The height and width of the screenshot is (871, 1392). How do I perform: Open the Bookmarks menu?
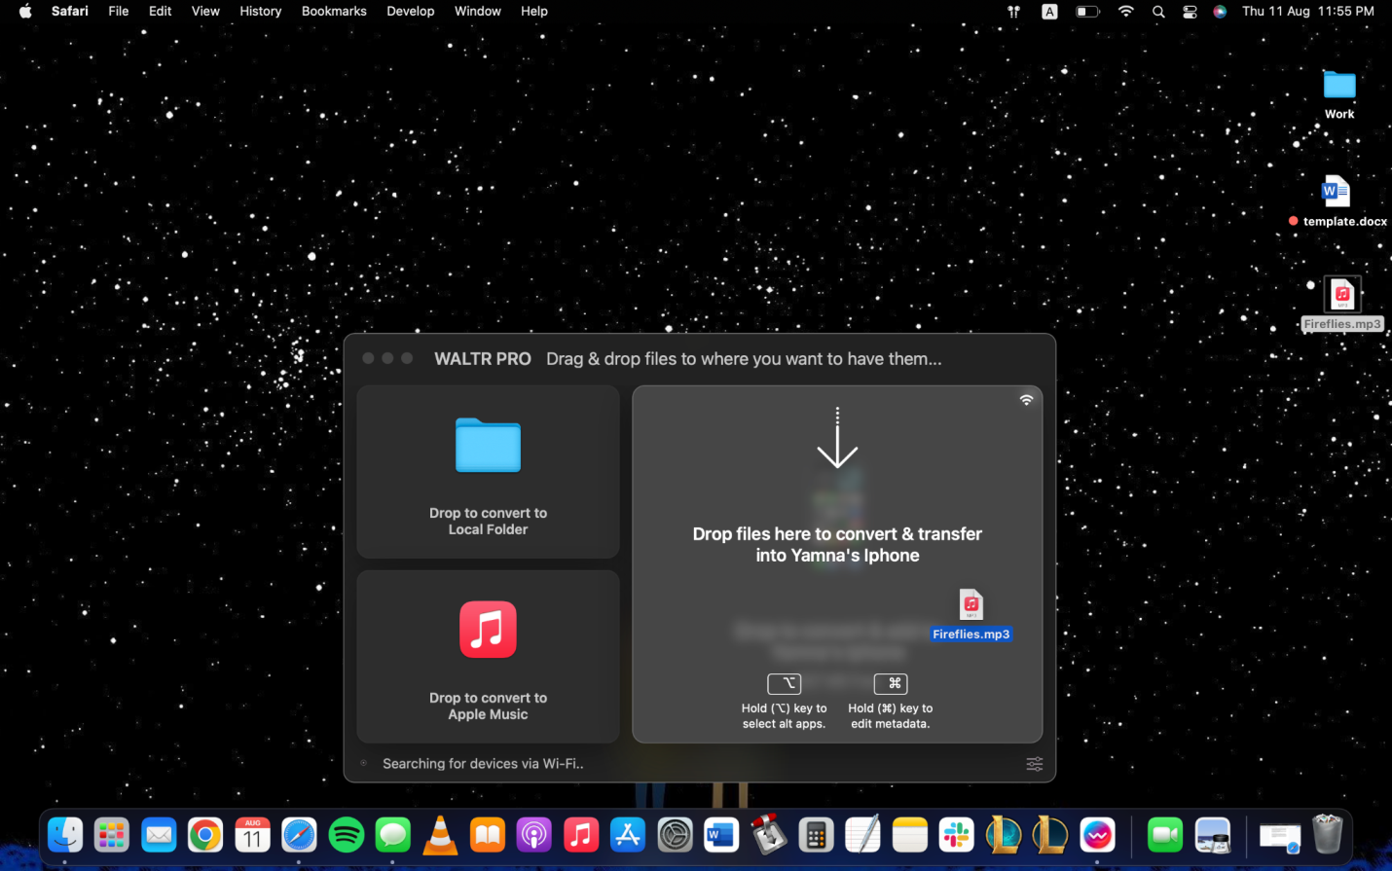[334, 12]
